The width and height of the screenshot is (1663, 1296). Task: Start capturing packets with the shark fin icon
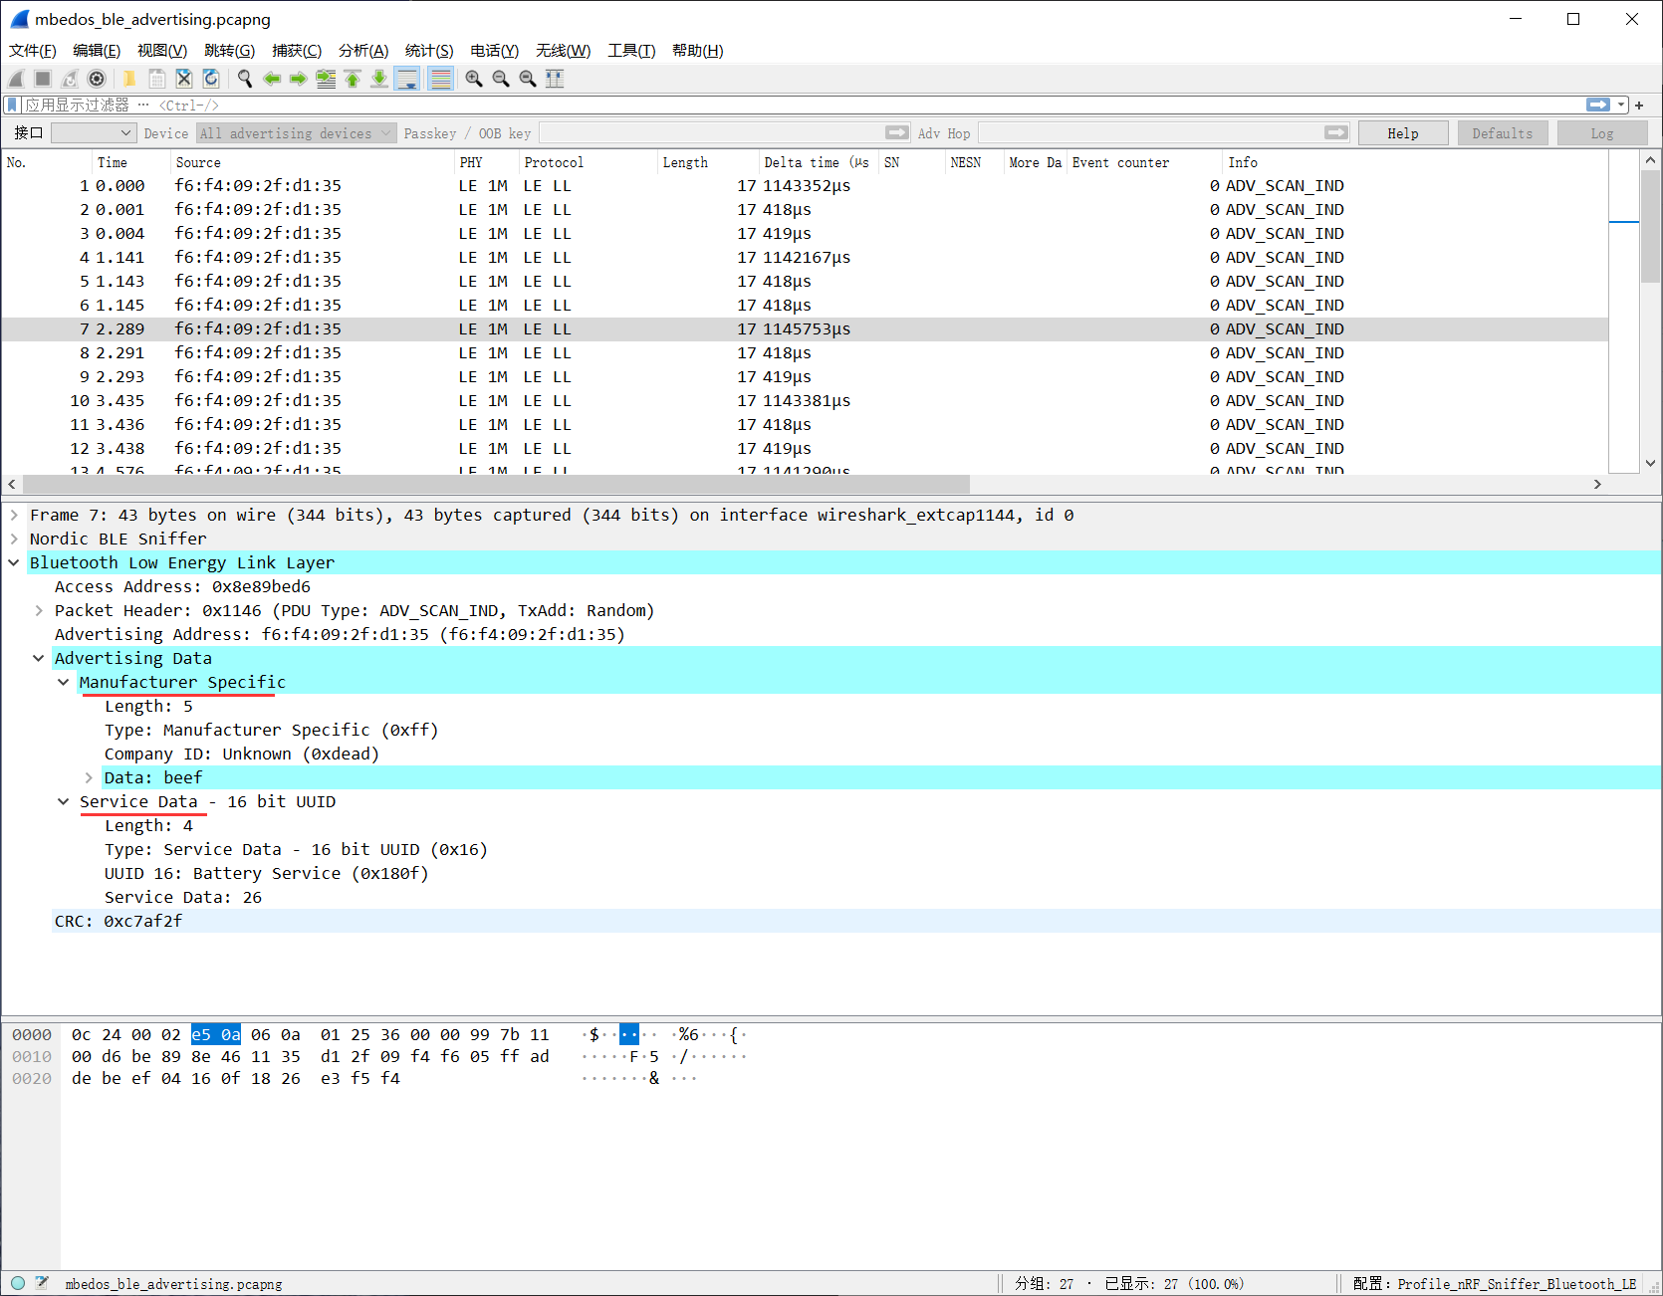point(16,79)
